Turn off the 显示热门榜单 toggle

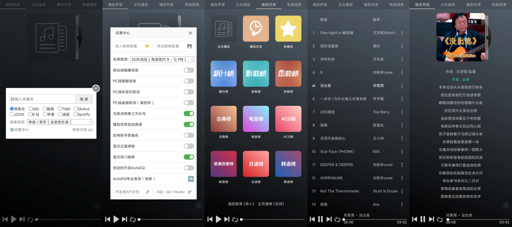pos(188,157)
